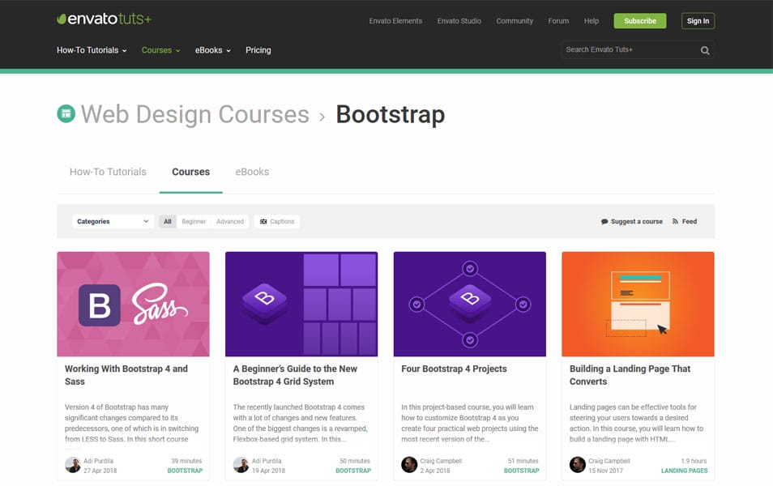773x486 pixels.
Task: Click the LANDING PAGES tag
Action: coord(684,471)
